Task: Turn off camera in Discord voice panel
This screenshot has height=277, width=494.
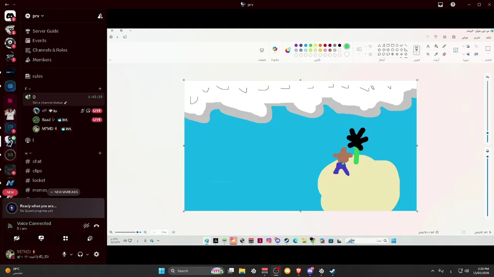Action: (x=17, y=238)
